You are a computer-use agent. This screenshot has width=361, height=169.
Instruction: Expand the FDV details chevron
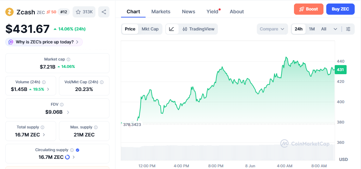click(68, 112)
